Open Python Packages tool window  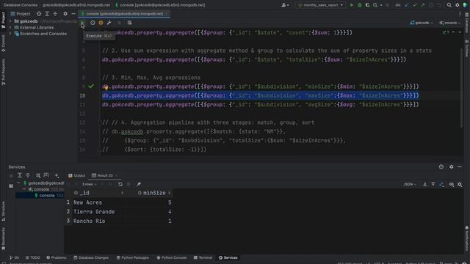(132, 257)
